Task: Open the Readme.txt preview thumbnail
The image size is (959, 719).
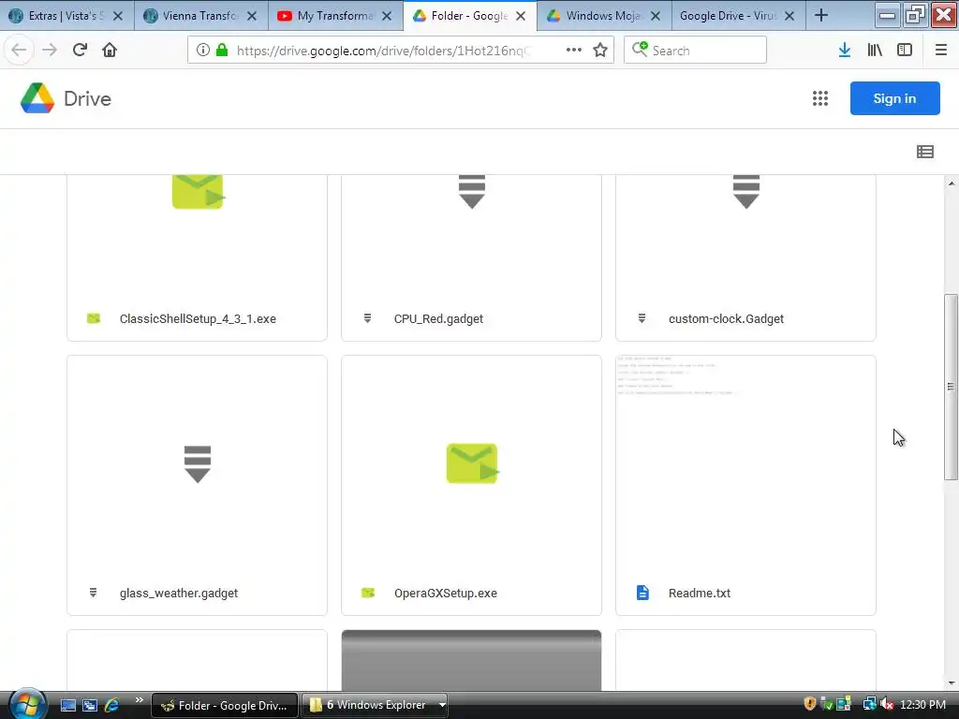Action: point(745,463)
